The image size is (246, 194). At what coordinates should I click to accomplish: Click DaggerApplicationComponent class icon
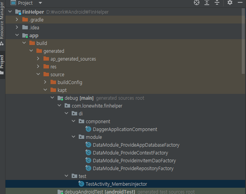pos(88,129)
